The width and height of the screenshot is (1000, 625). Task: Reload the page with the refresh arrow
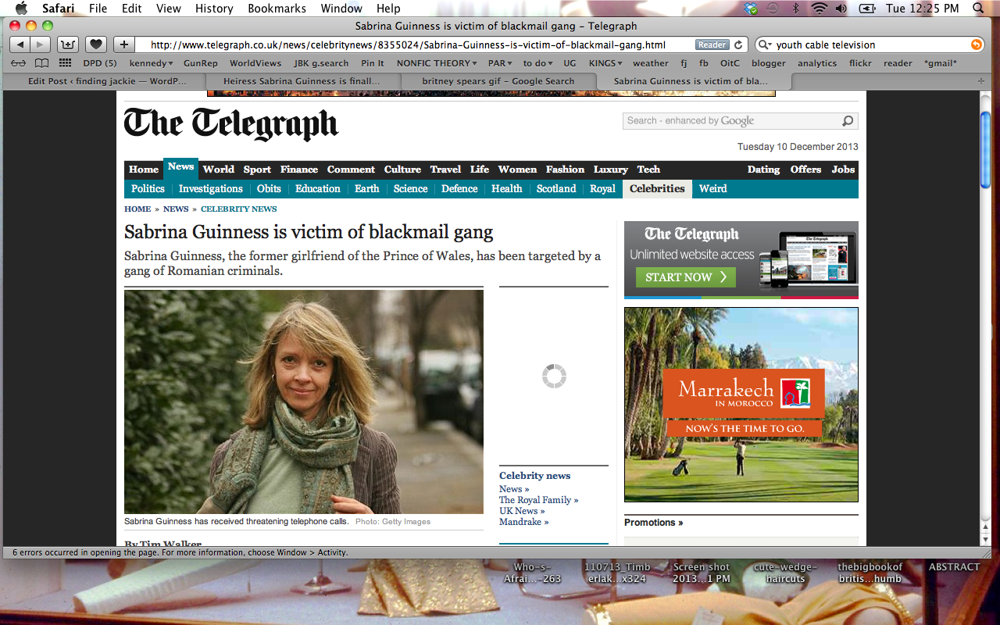coord(739,45)
